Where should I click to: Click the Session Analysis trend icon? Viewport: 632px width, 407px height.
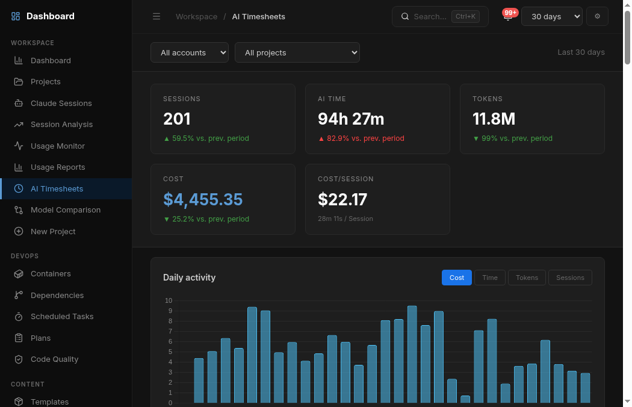click(19, 125)
